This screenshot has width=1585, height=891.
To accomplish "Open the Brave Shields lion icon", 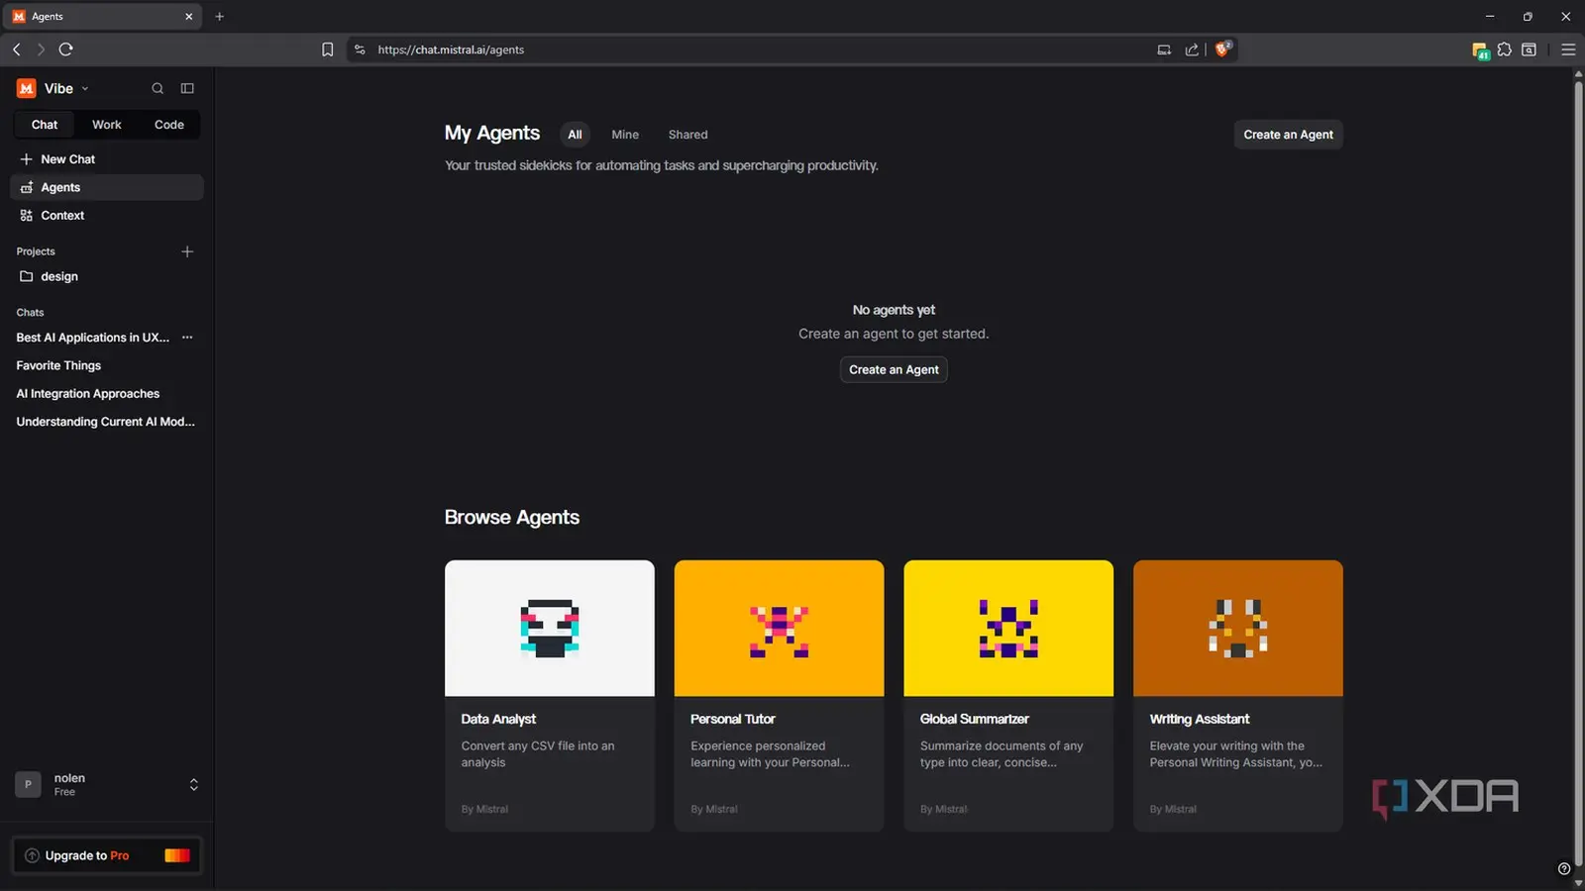I will tap(1223, 49).
